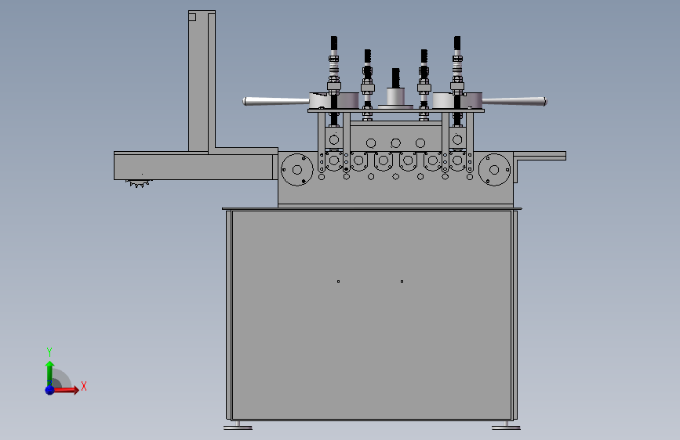Click the blue Z axis ball of the triad
680x440 pixels.
(50, 390)
